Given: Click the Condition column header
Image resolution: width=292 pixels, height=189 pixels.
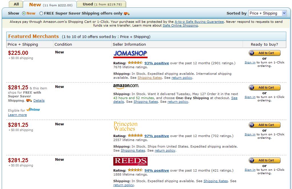Looking at the screenshot, I should click(x=63, y=44).
